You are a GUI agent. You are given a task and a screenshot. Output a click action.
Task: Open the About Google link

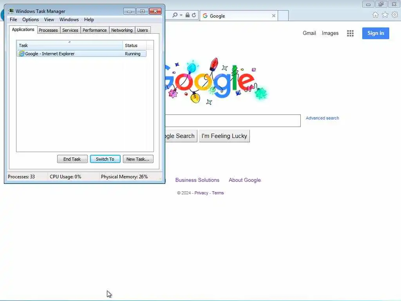pyautogui.click(x=245, y=180)
